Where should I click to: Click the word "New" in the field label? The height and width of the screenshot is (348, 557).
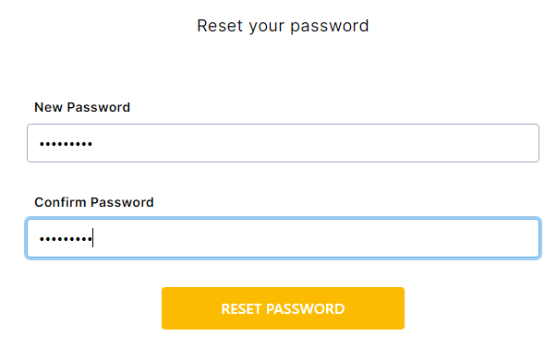pyautogui.click(x=49, y=107)
